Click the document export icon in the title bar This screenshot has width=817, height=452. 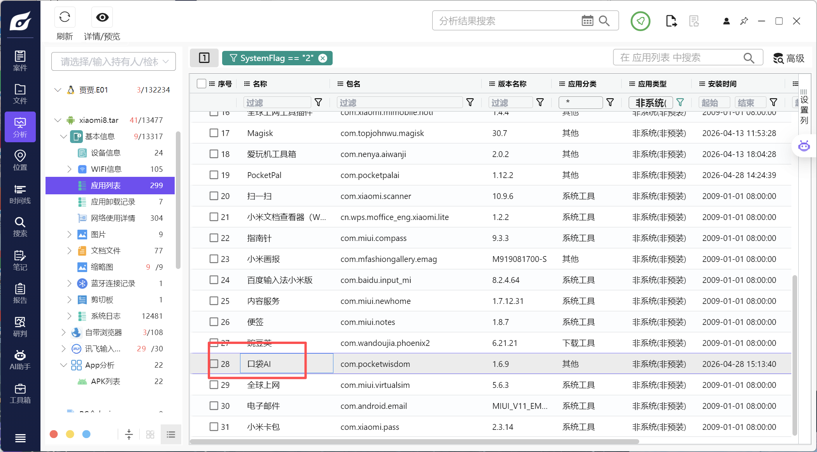point(671,21)
